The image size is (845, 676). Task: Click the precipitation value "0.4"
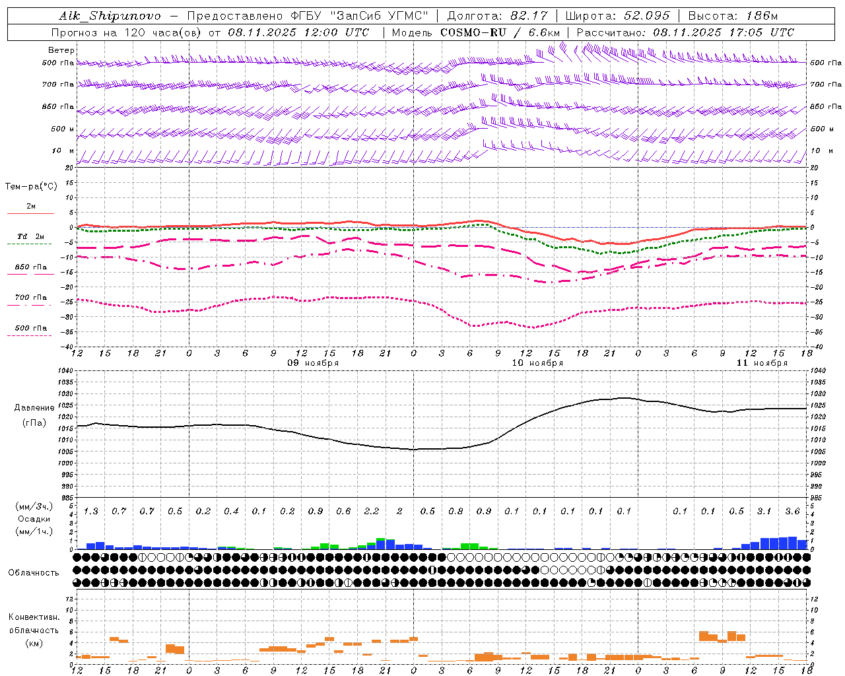pyautogui.click(x=231, y=511)
